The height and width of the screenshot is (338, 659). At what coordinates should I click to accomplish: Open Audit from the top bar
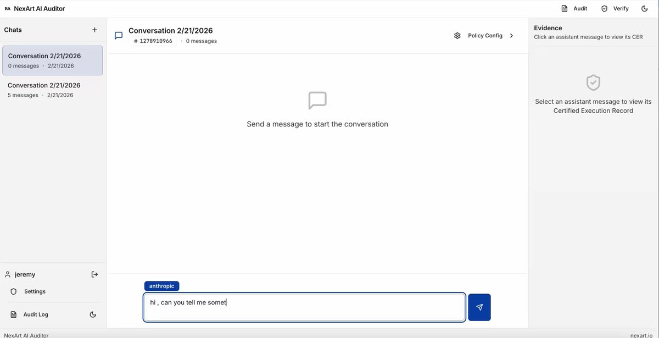[x=574, y=9]
